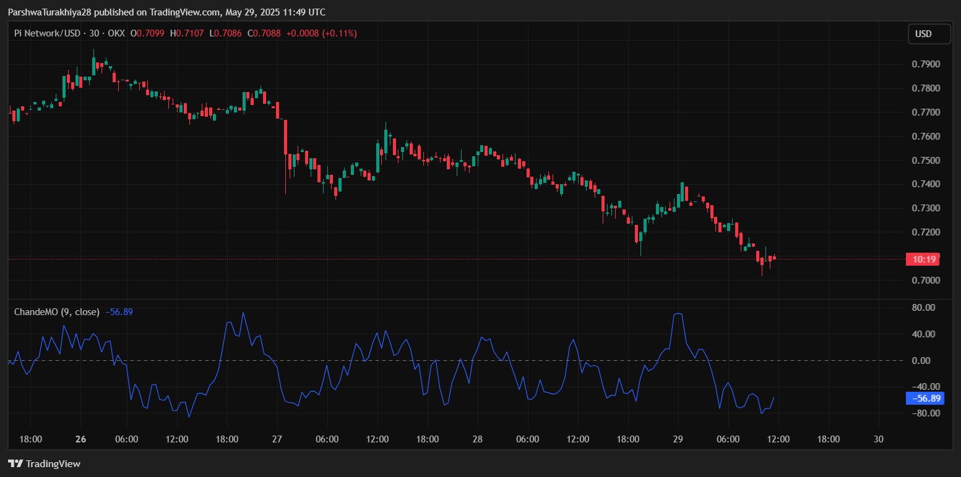Click the 80.00 label on indicator scale
This screenshot has height=477, width=961.
[923, 308]
